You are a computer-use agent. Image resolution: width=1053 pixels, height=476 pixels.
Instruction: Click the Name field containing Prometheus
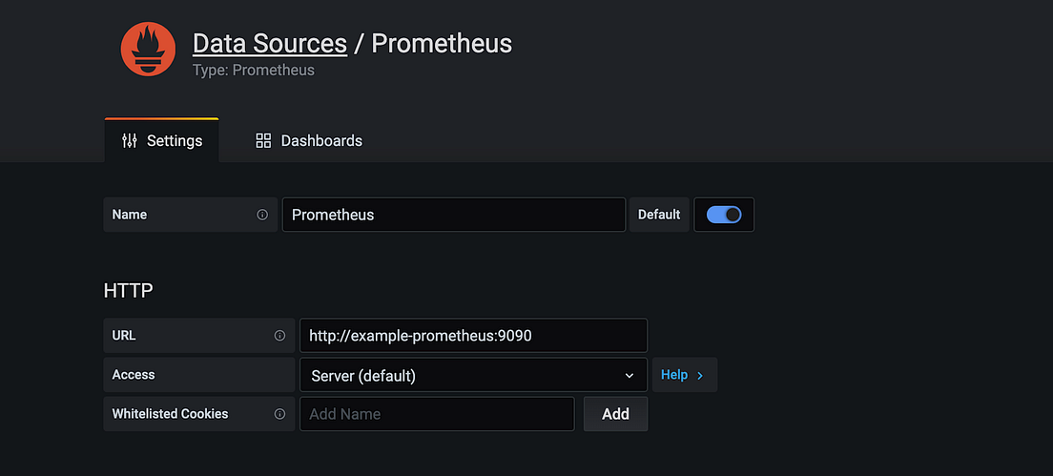click(x=453, y=215)
